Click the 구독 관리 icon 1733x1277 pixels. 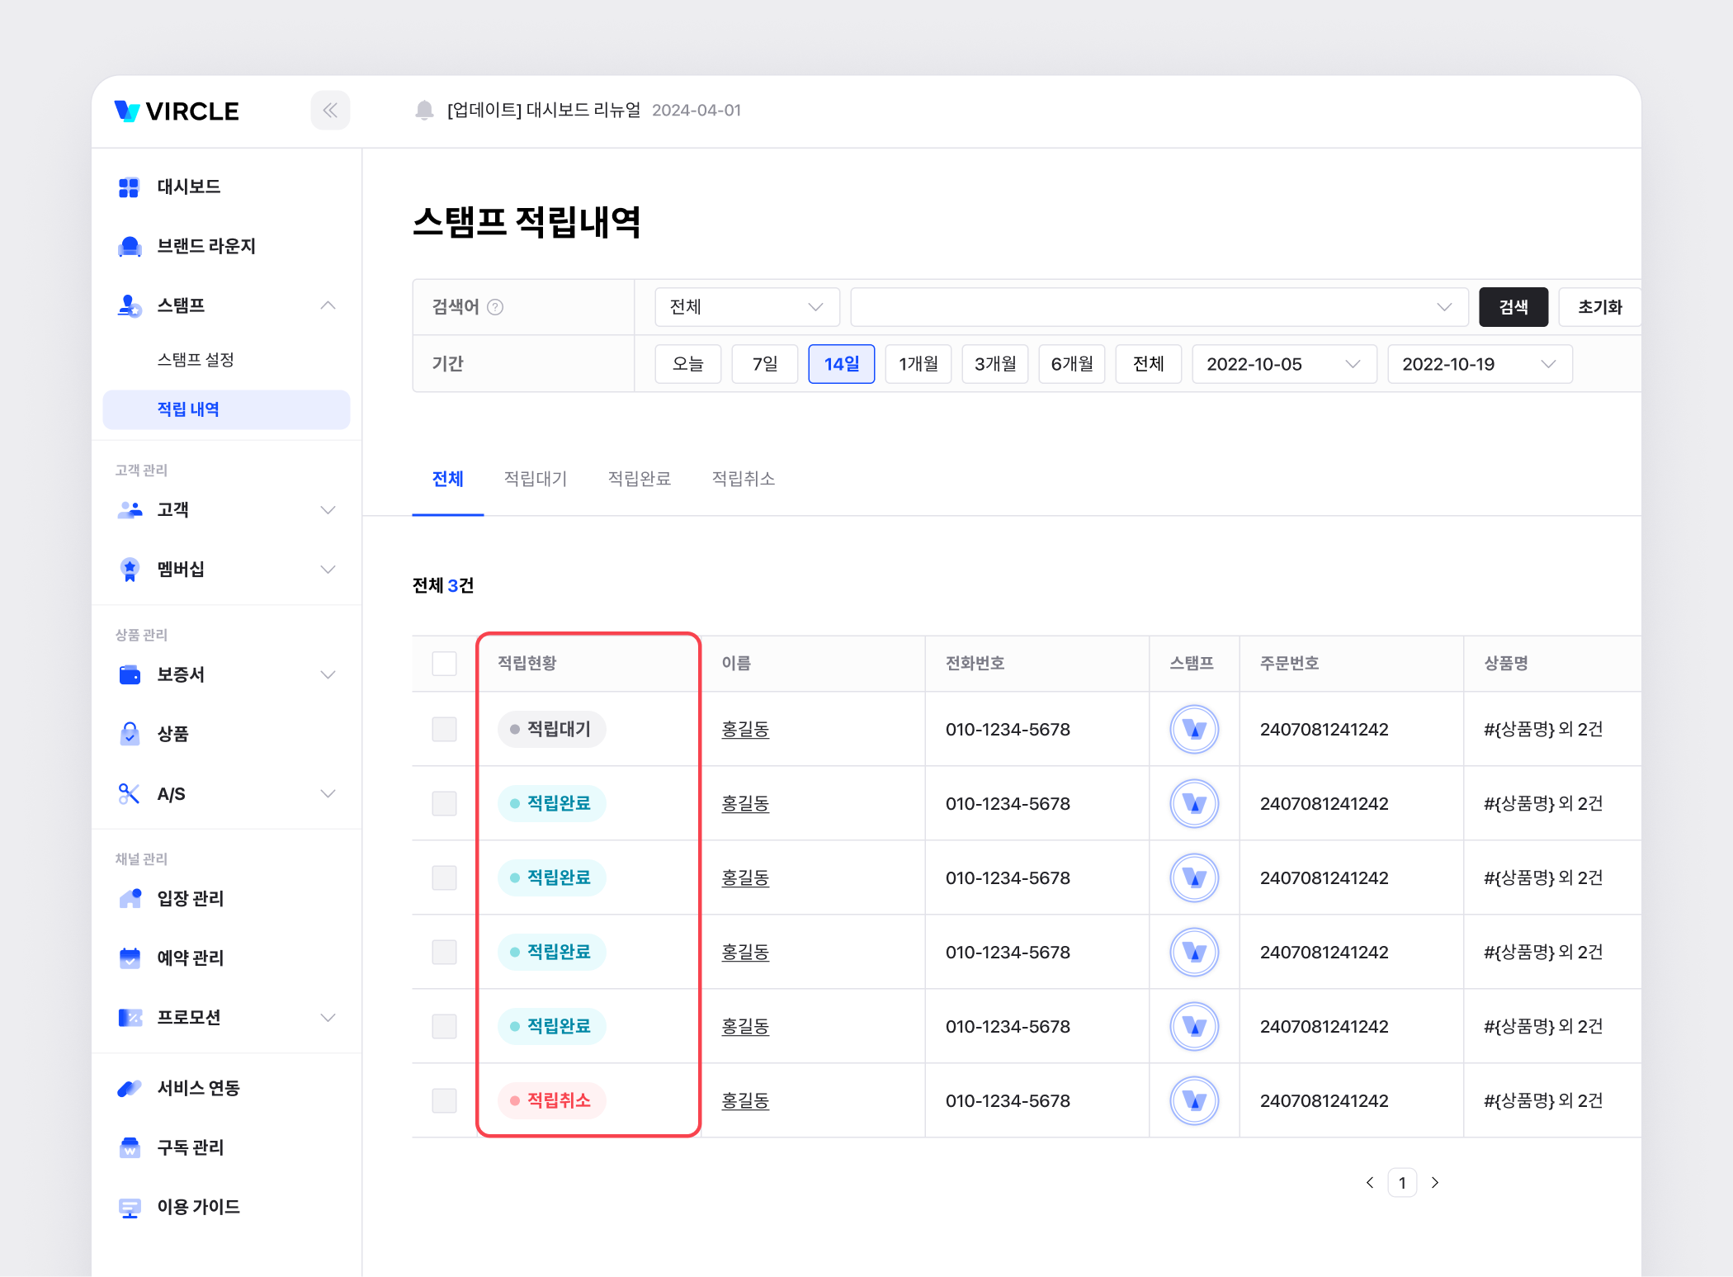click(x=130, y=1147)
